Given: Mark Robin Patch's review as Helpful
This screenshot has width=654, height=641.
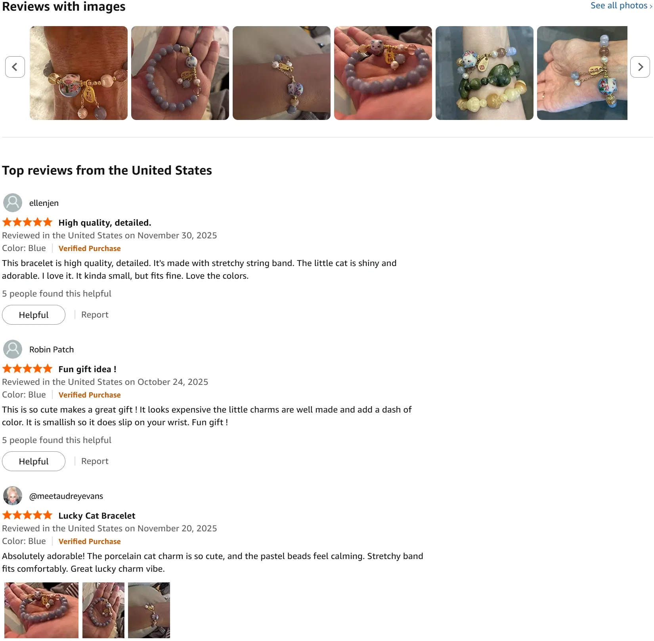Looking at the screenshot, I should point(34,461).
